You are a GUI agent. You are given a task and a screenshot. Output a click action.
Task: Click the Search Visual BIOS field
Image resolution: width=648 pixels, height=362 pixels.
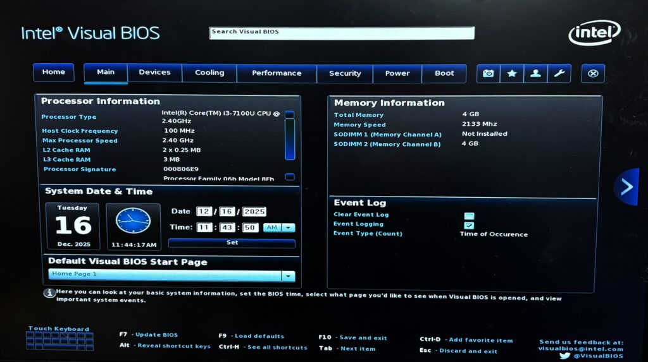[x=342, y=33]
